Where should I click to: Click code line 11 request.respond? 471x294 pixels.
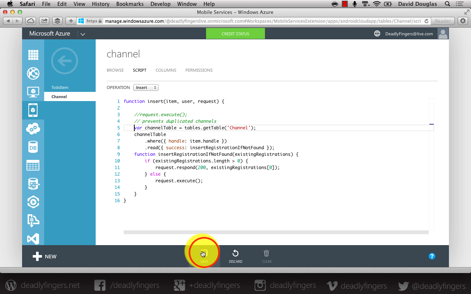(x=217, y=168)
